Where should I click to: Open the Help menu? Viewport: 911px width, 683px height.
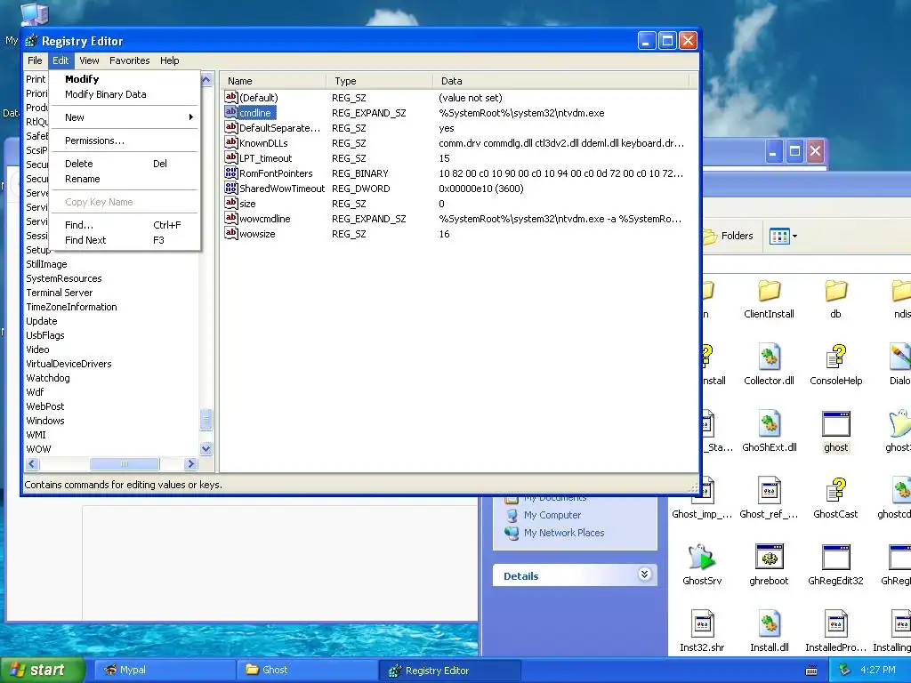(170, 60)
